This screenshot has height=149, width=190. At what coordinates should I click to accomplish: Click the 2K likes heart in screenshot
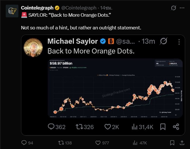pos(108,127)
